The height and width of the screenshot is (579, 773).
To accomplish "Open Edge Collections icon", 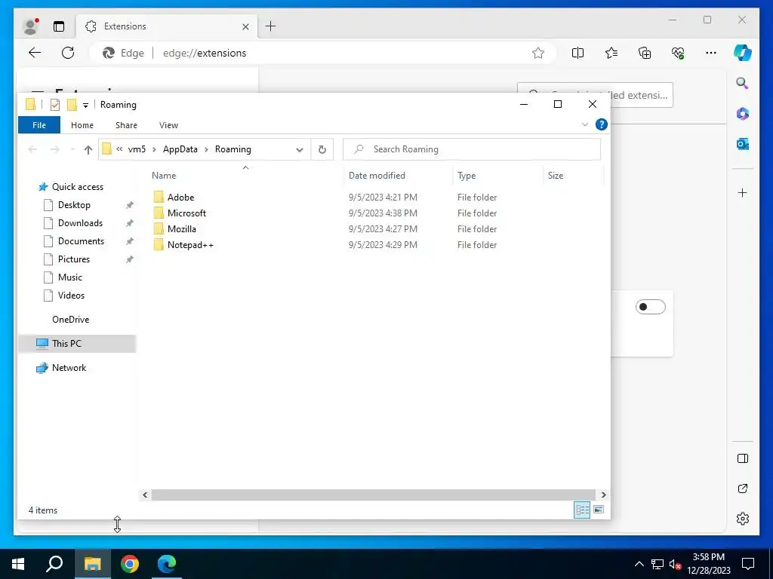I will pos(645,53).
